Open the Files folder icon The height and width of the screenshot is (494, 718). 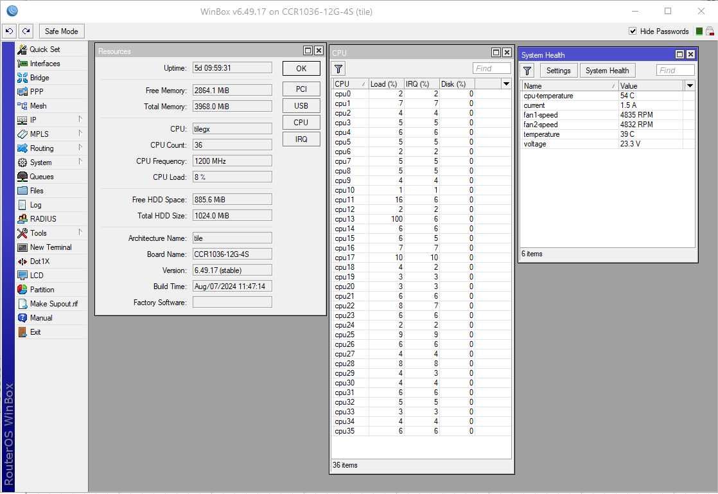(x=22, y=191)
